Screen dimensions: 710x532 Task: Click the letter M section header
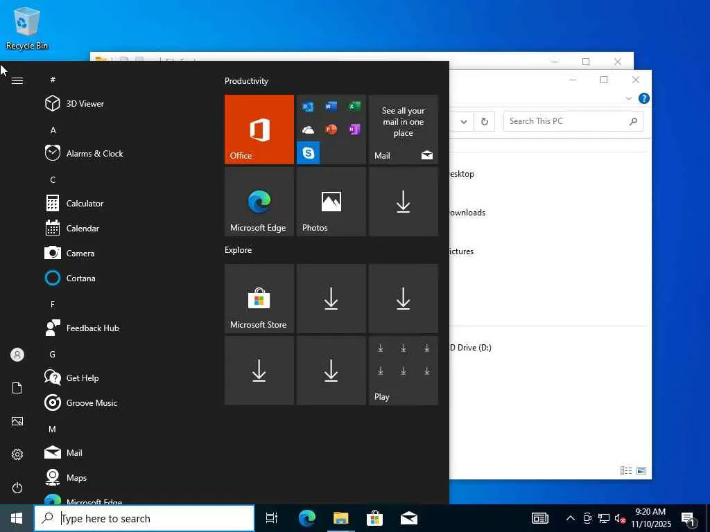pos(53,429)
